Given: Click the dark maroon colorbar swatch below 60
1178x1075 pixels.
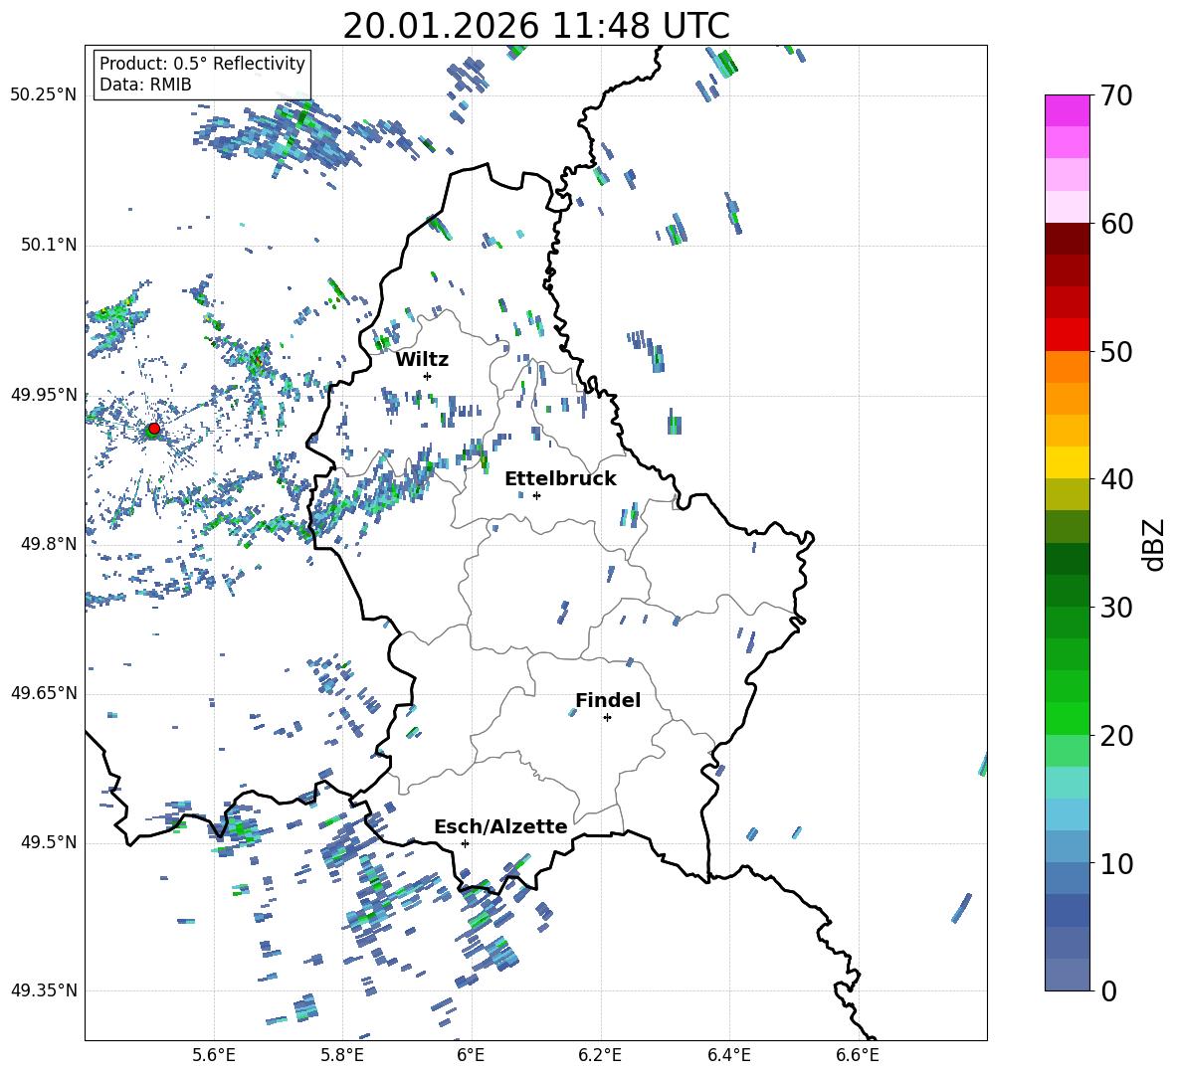Looking at the screenshot, I should tap(1067, 239).
